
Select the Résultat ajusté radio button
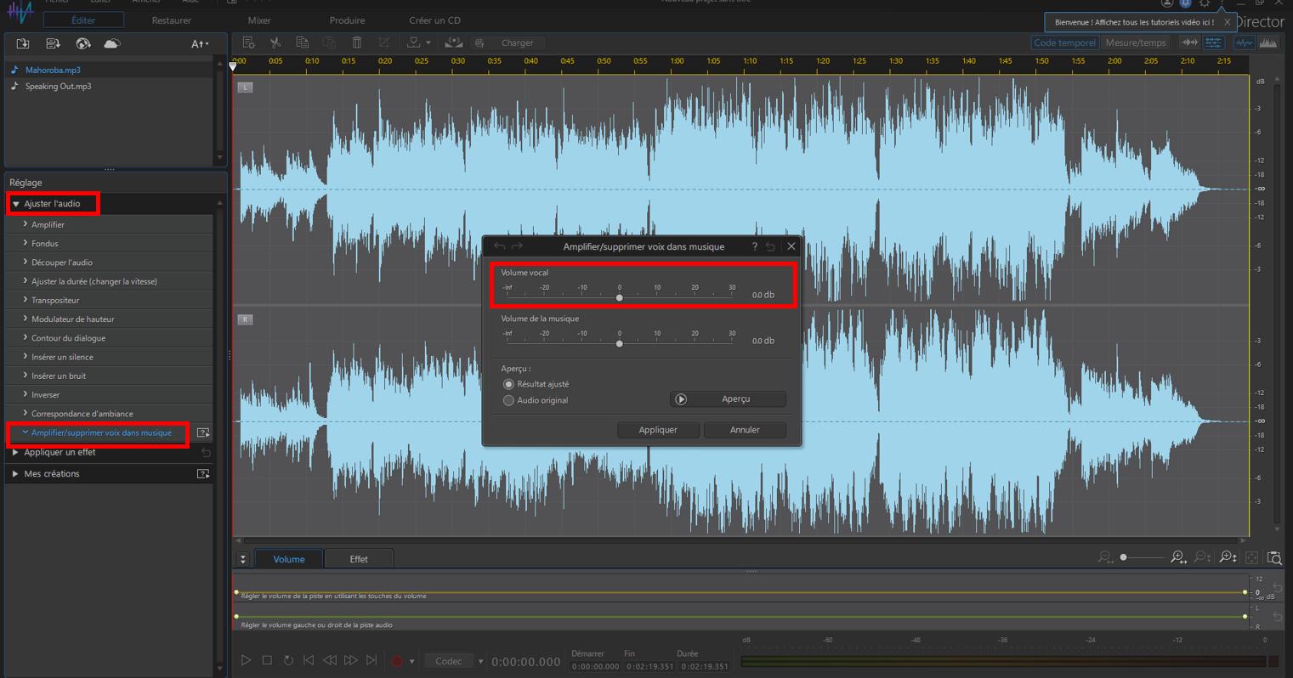pyautogui.click(x=508, y=384)
